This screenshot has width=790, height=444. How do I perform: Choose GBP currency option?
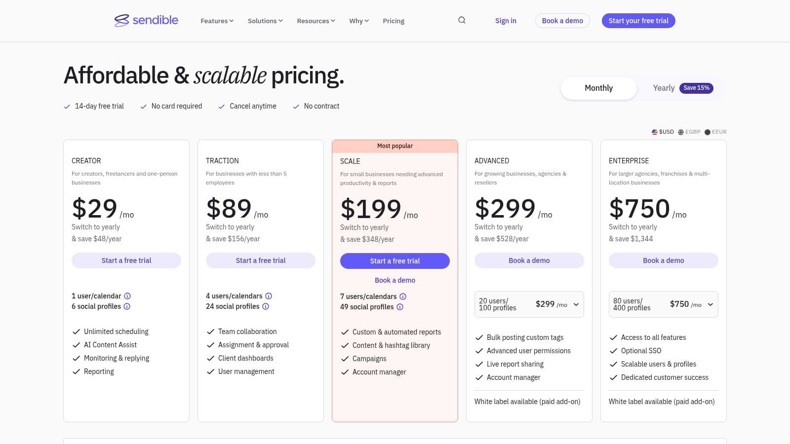(689, 132)
